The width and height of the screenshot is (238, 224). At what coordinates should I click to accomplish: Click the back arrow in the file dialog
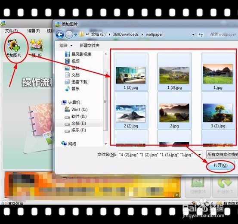coord(60,34)
